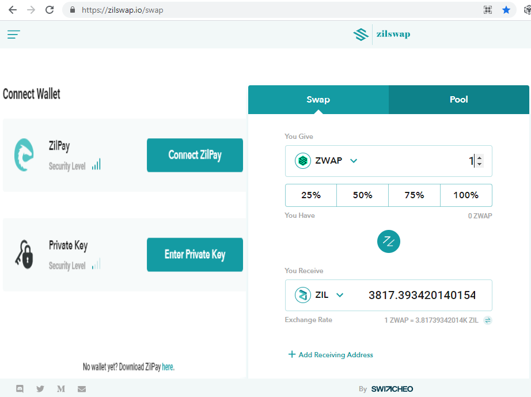The width and height of the screenshot is (531, 397).
Task: Click the ZWAP token icon
Action: pos(303,161)
